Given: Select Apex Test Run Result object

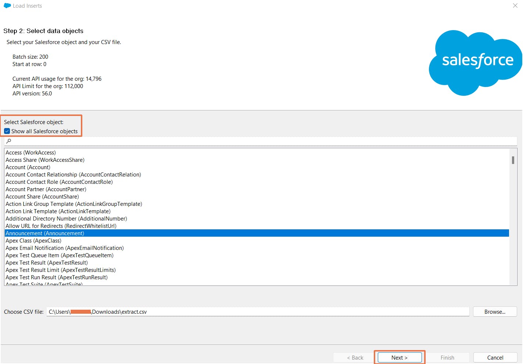Looking at the screenshot, I should point(257,277).
